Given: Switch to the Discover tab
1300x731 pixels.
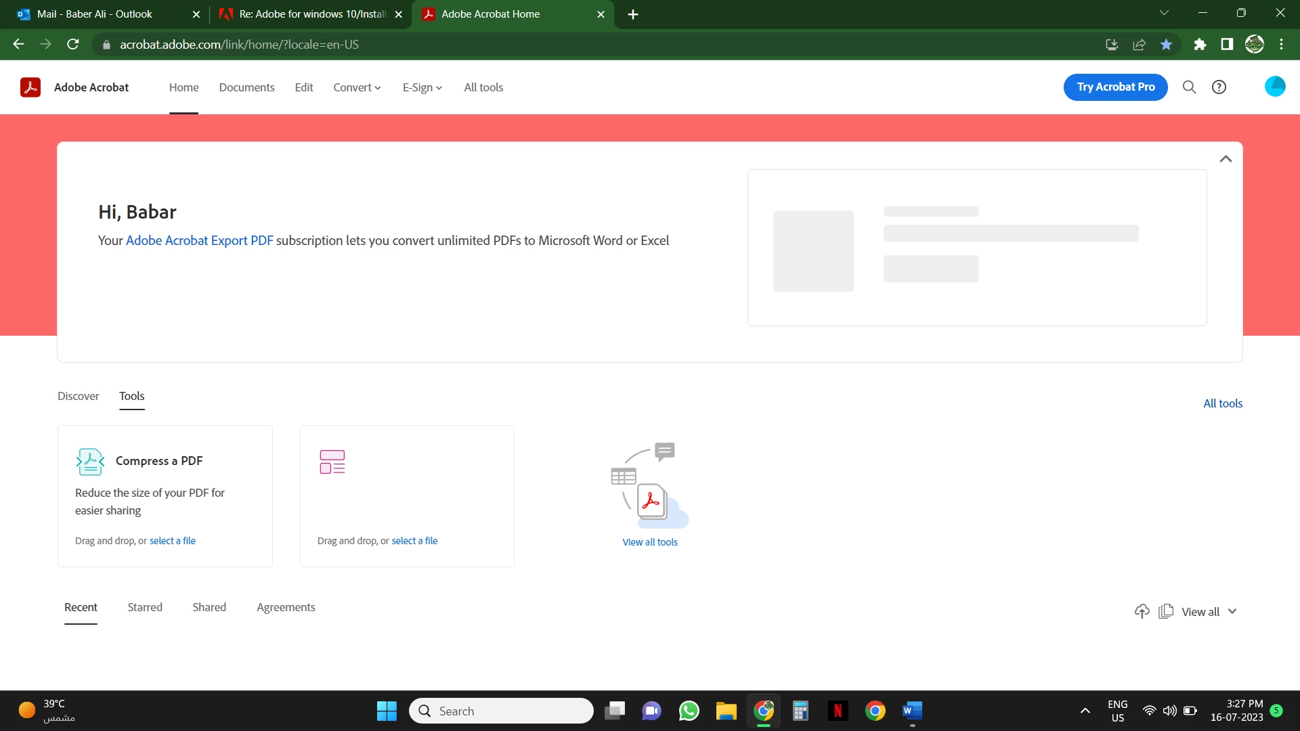Looking at the screenshot, I should click(78, 396).
